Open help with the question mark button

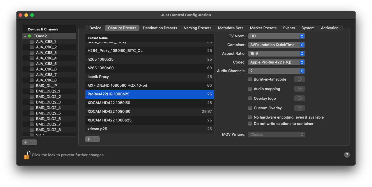(347, 155)
